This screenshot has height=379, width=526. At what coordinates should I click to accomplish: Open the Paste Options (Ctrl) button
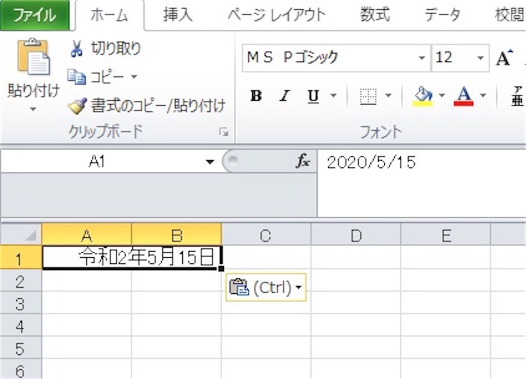(x=266, y=288)
